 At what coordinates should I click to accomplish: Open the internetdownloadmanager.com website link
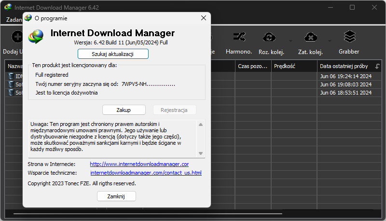tap(139, 164)
